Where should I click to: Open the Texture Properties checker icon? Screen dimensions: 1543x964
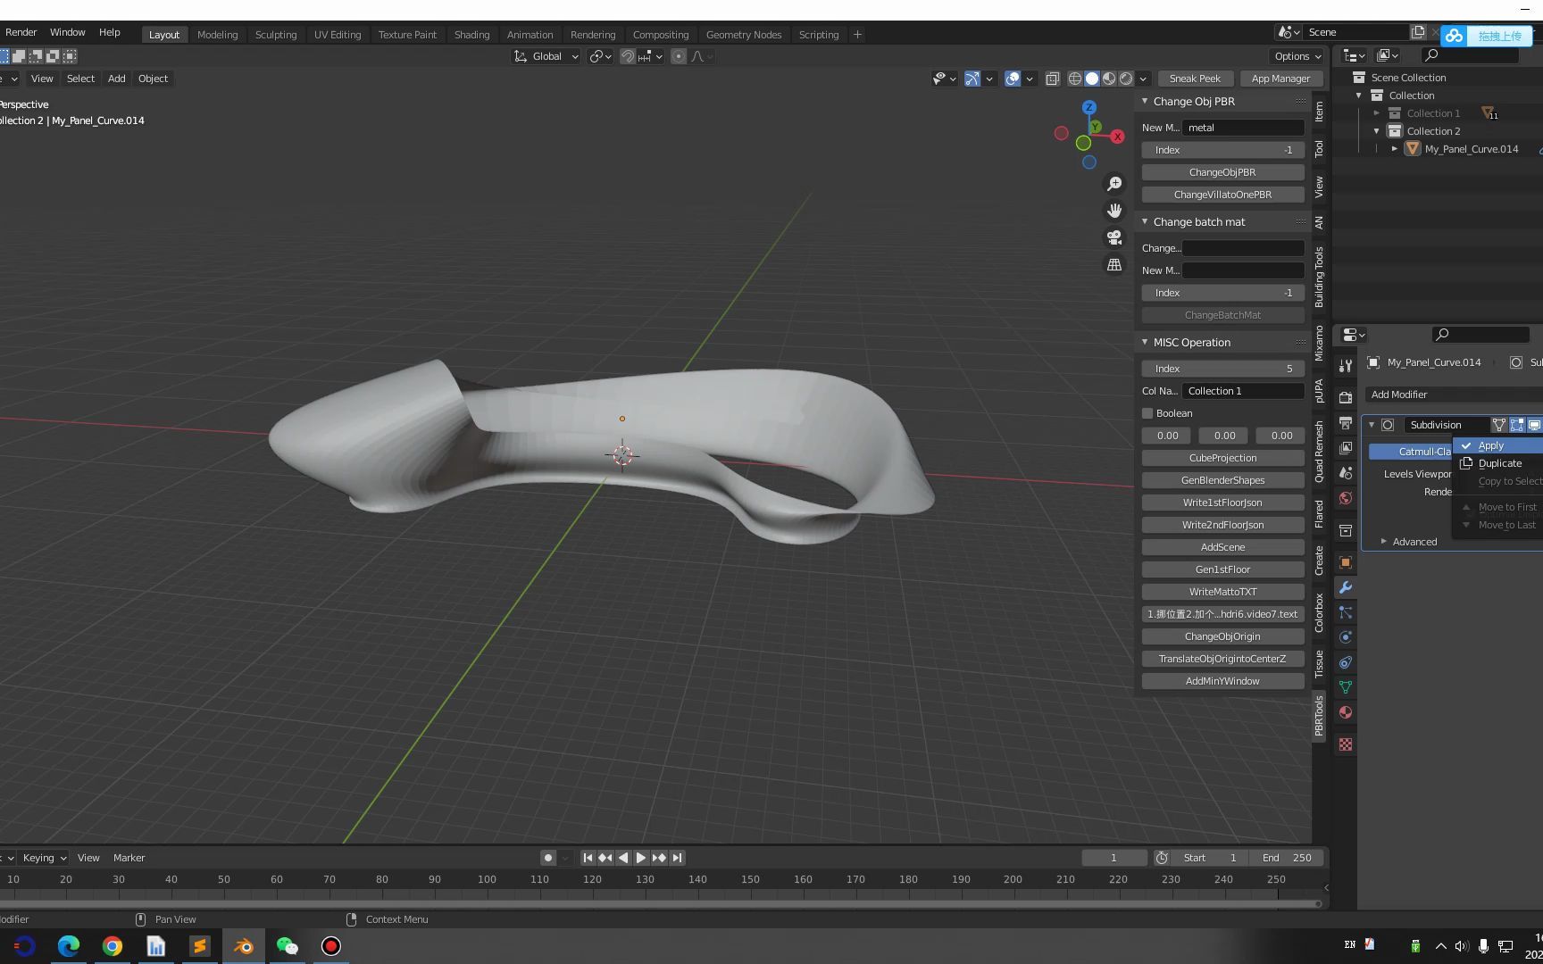tap(1346, 744)
